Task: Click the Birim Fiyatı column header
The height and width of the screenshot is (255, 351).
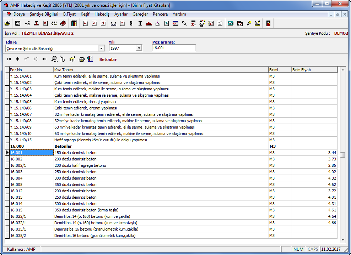Action: pos(314,70)
